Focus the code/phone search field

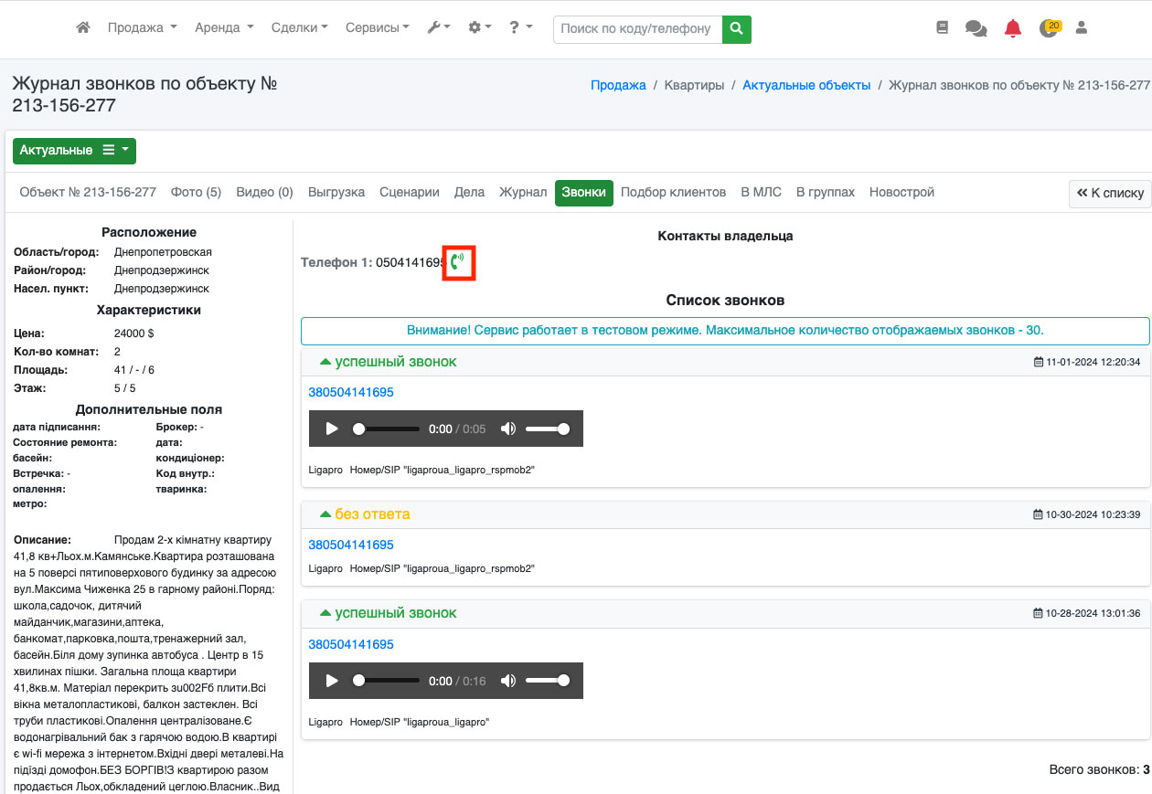[636, 28]
